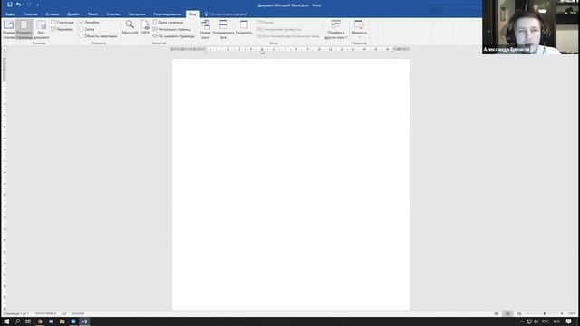Image resolution: width=580 pixels, height=326 pixels.
Task: Switch to the Вставка ribbon tab
Action: (53, 14)
